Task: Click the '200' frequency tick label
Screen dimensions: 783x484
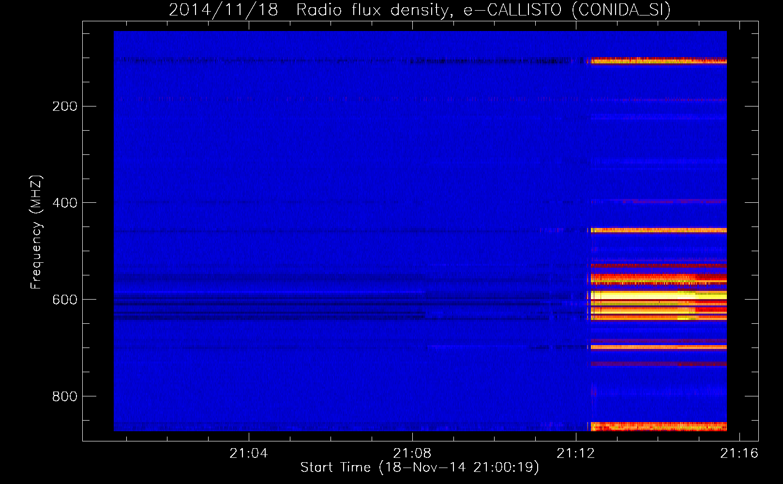Action: [65, 106]
